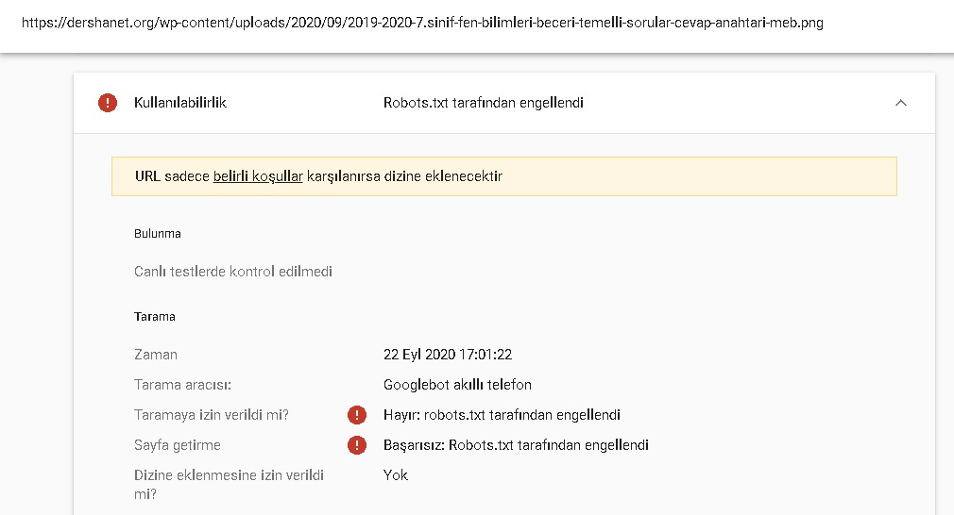954x515 pixels.
Task: Click the 'Yok' indexing value
Action: coord(396,475)
